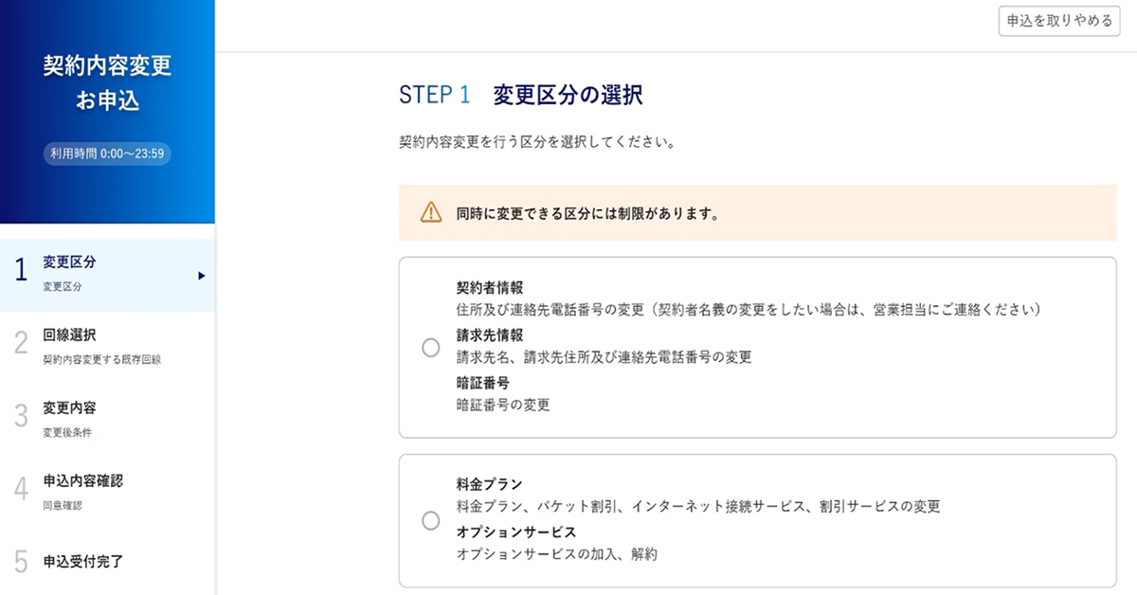
Task: Click the step number 4 icon
Action: click(x=21, y=490)
